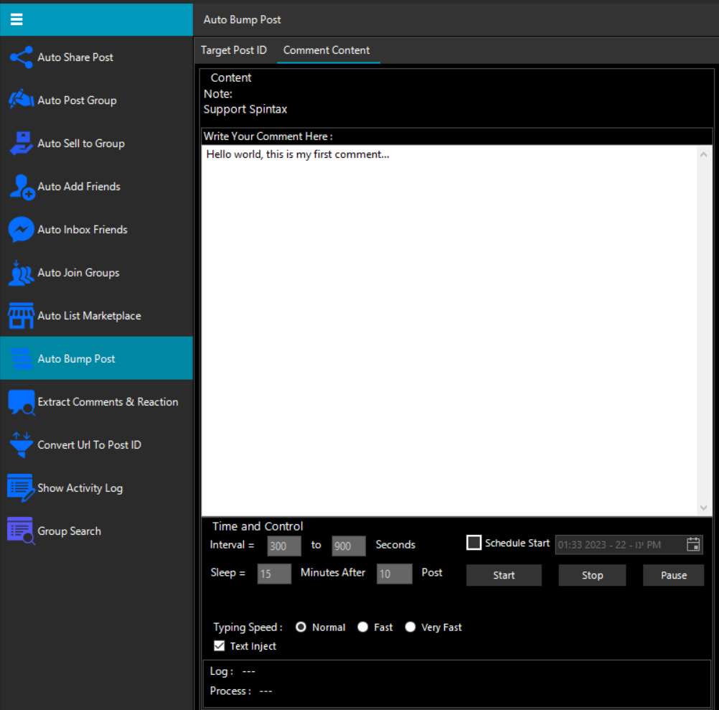Screen dimensions: 719x710
Task: Click the 'Typing Speed :' label
Action: (x=248, y=627)
